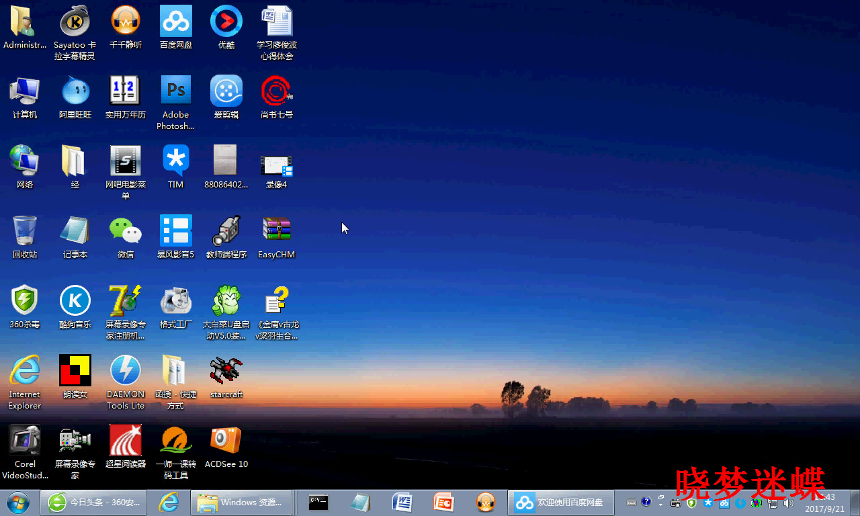Open 暴风影音5 player icon

pos(176,237)
